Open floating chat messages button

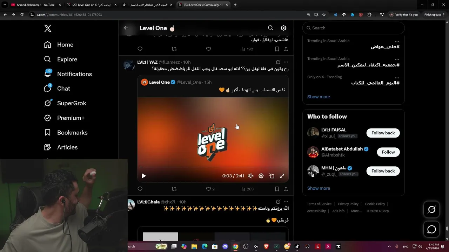431,230
